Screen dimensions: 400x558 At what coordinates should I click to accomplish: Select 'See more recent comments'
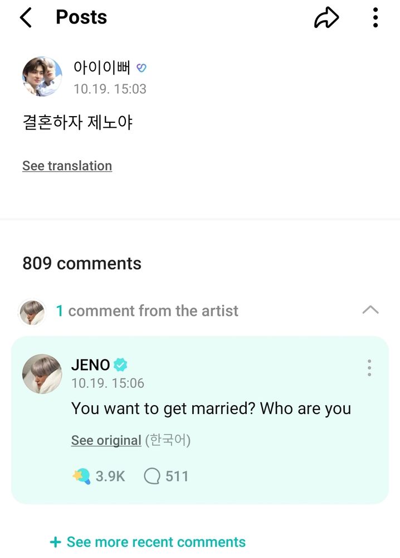(156, 542)
